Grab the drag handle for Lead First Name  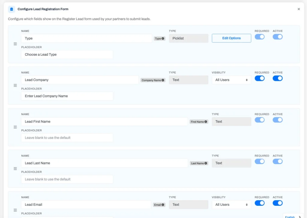click(x=15, y=127)
